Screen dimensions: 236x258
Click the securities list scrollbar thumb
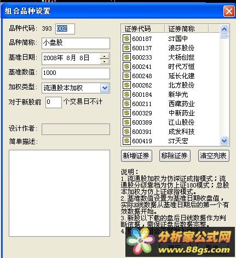[x=224, y=36]
